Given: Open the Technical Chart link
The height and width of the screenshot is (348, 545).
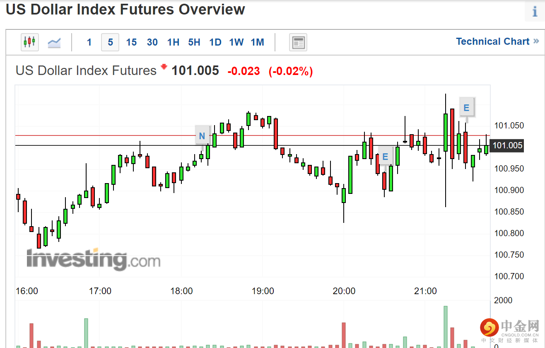Looking at the screenshot, I should click(x=497, y=41).
